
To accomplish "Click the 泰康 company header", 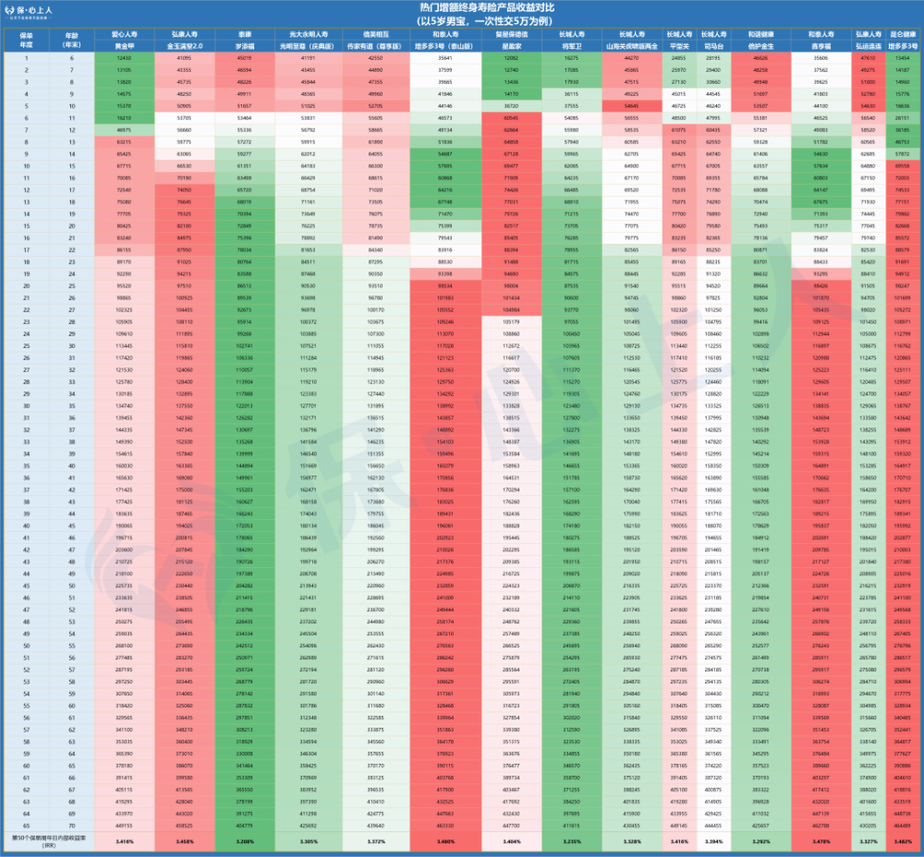I will click(x=244, y=34).
